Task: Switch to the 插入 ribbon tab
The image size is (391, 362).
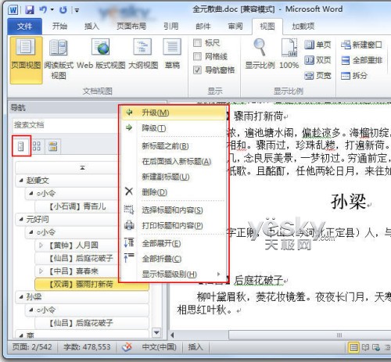Action: pyautogui.click(x=91, y=27)
